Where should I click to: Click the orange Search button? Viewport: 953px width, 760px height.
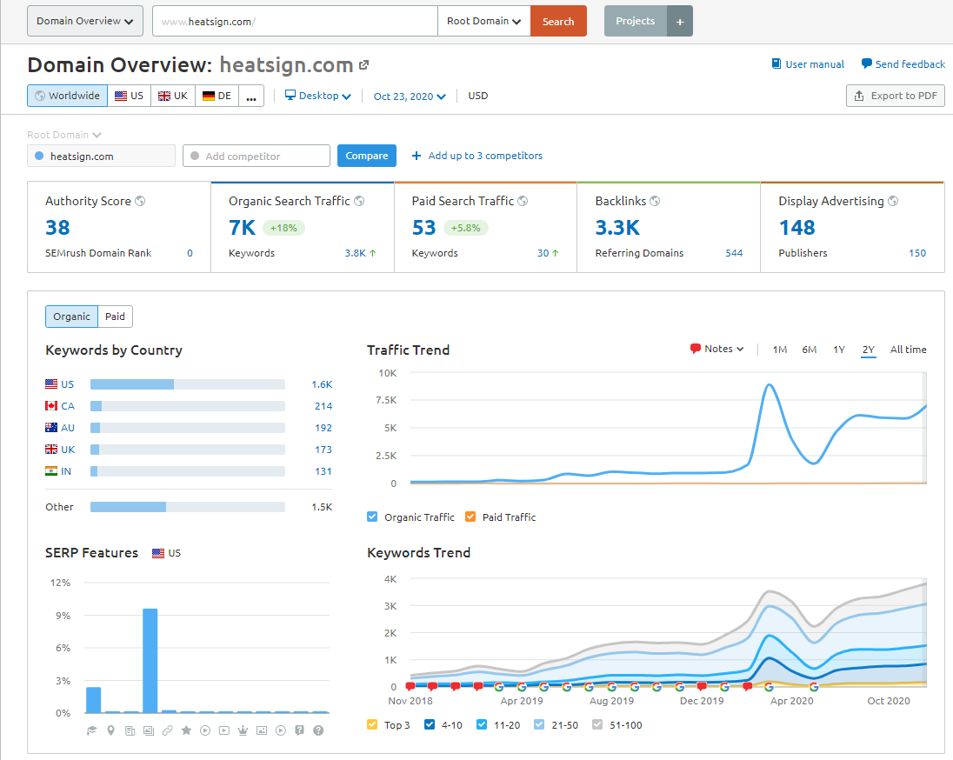coord(558,21)
